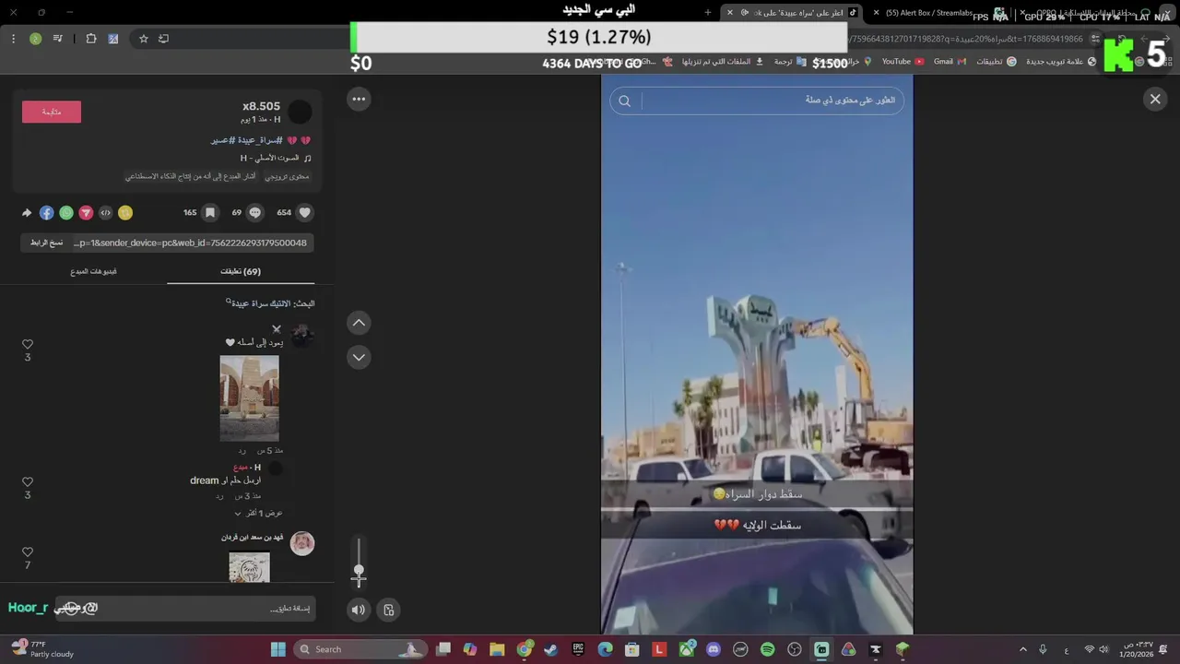
Task: Copy the video link button
Action: [46, 243]
